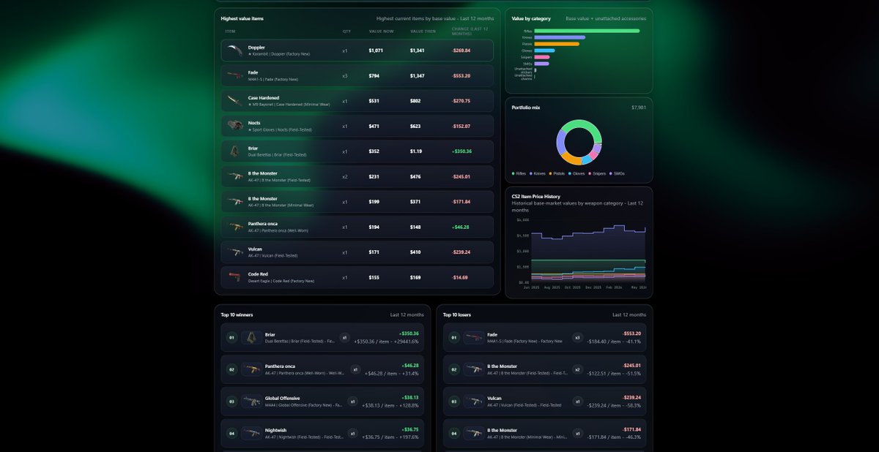Click the -$152.07 change for Nocts
This screenshot has width=879, height=452.
coord(461,127)
